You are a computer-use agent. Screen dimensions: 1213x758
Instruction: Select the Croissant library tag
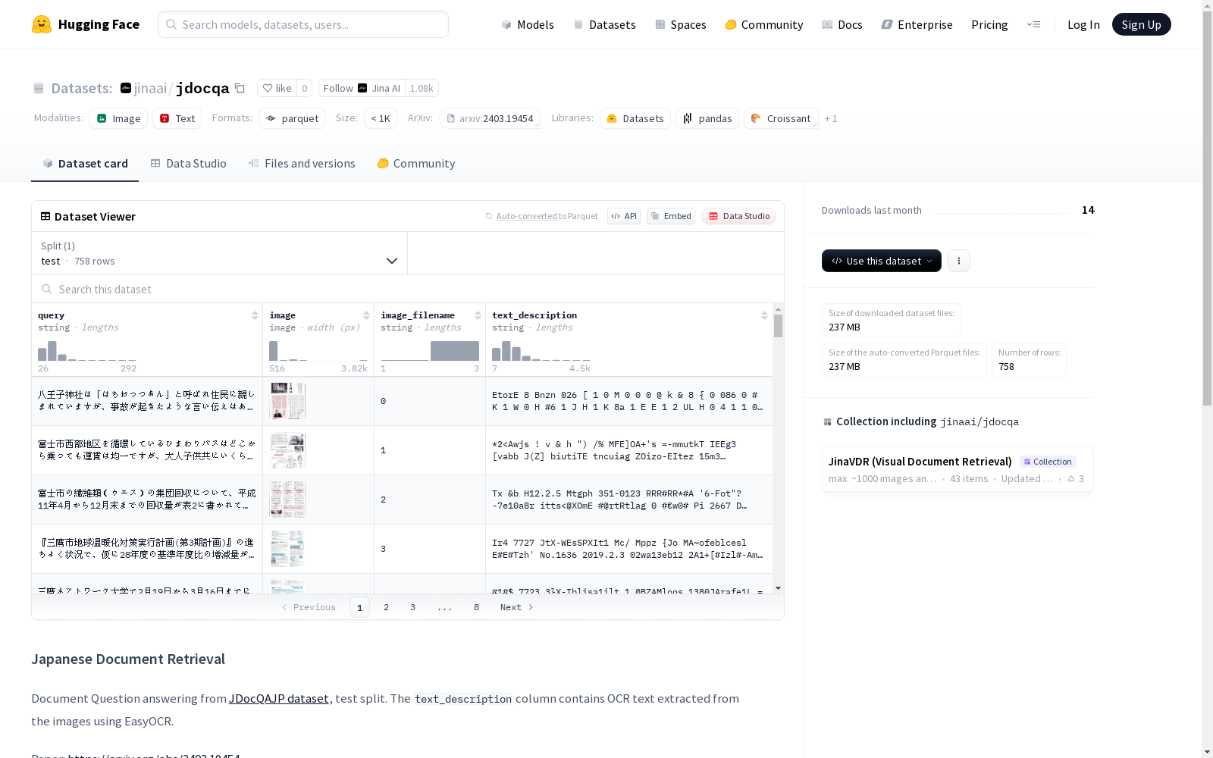pos(781,118)
